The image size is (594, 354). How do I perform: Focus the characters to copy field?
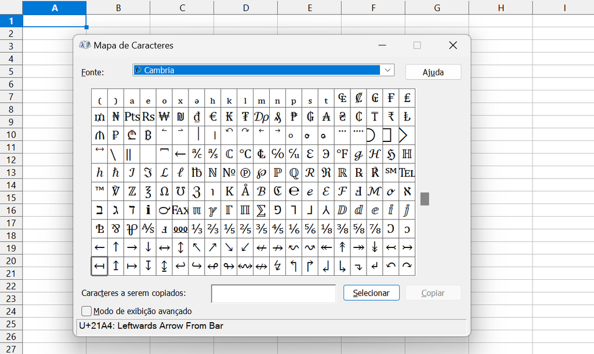[274, 294]
